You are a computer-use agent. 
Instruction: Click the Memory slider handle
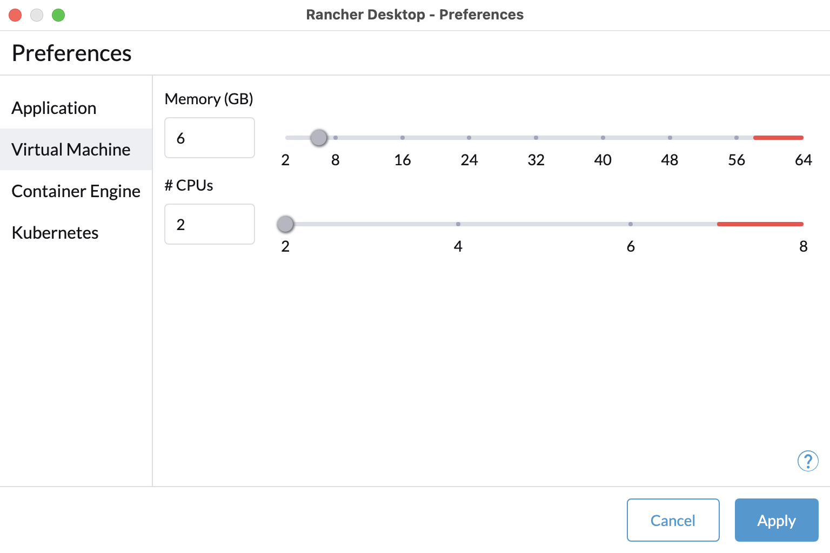point(319,138)
